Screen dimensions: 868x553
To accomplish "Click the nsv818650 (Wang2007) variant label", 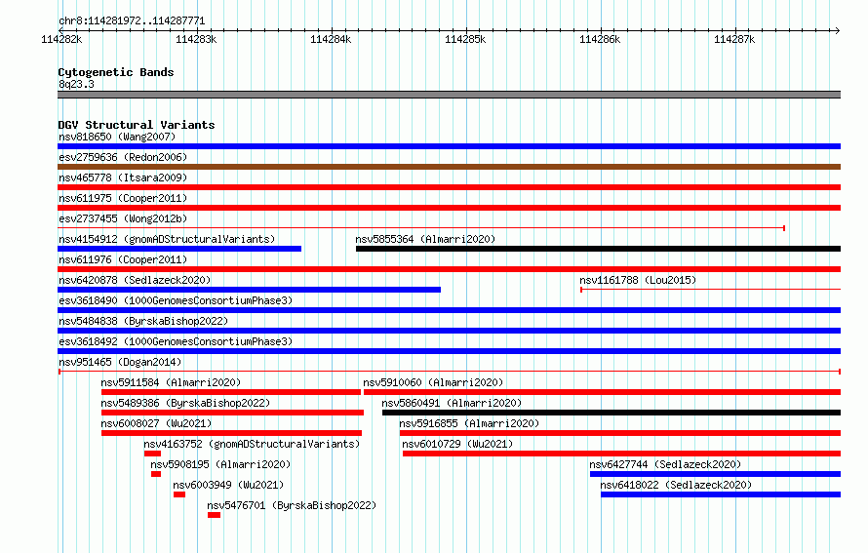I will [x=117, y=137].
